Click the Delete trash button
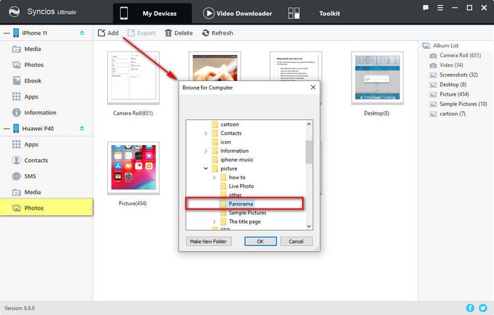Image resolution: width=494 pixels, height=315 pixels. coord(179,32)
